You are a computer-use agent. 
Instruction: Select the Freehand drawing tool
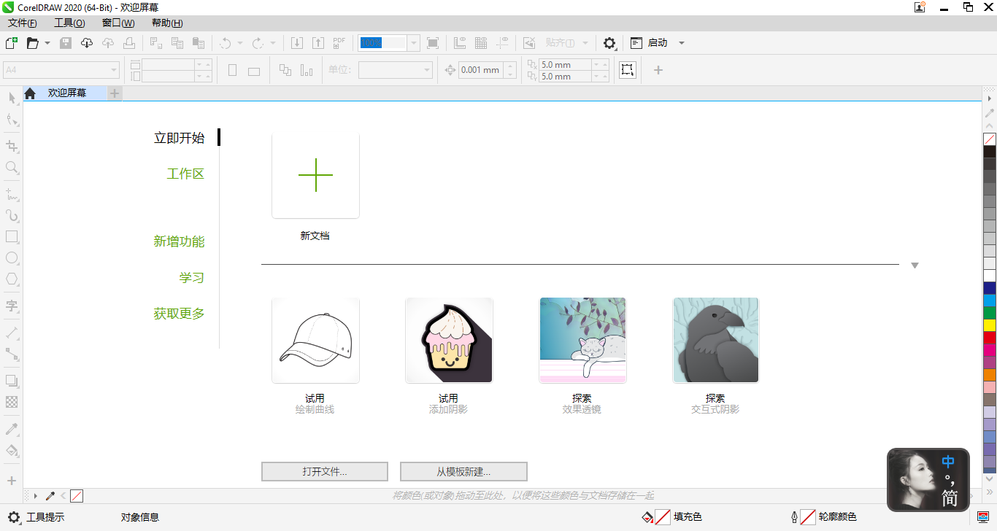coord(12,195)
